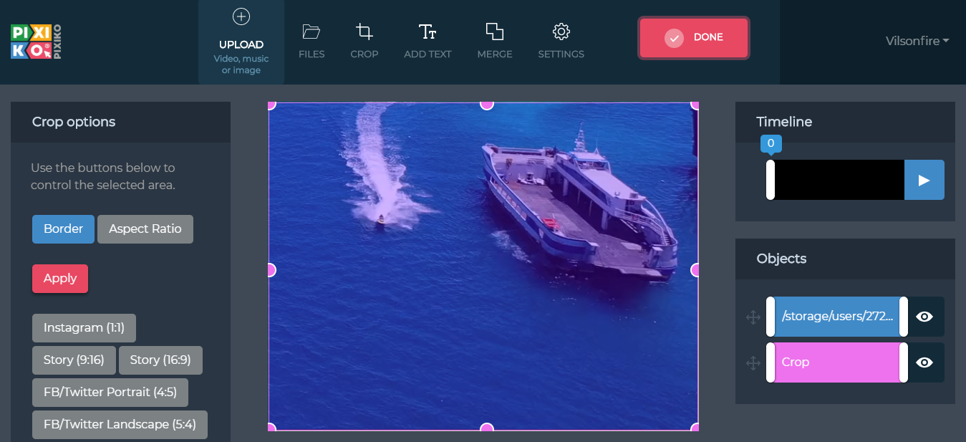966x442 pixels.
Task: Select the Crop tool in the toolbar
Action: coord(364,42)
